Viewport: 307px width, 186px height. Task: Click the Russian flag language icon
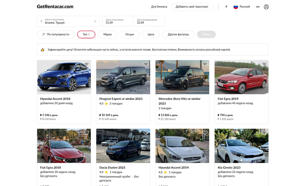[236, 7]
